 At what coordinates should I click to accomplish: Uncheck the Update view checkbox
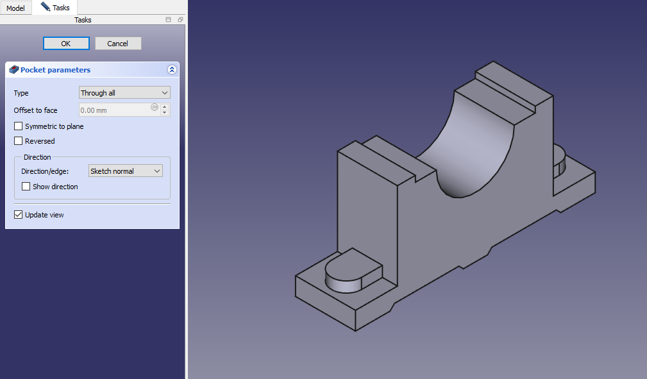pos(19,215)
